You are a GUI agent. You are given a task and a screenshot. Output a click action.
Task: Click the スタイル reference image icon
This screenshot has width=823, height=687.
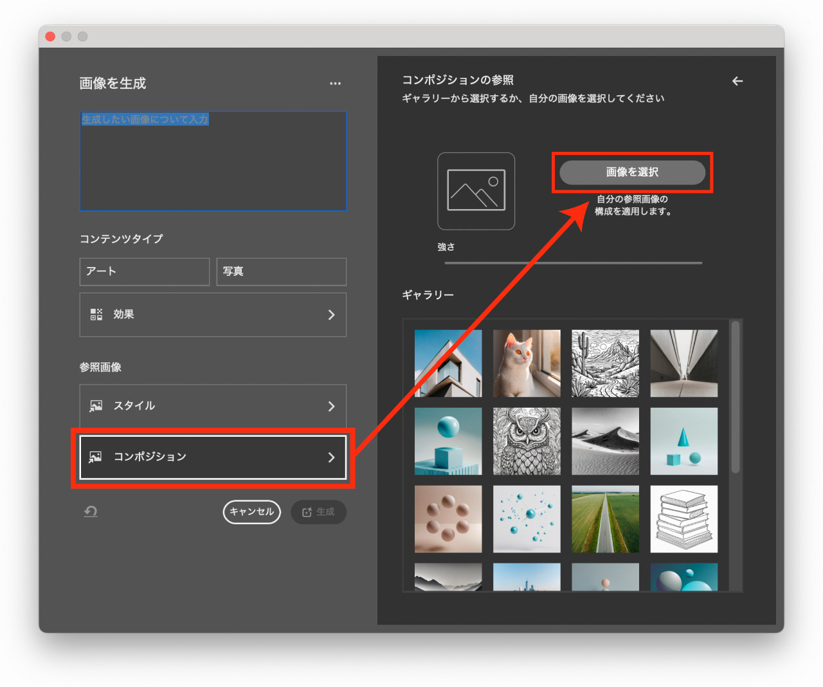pos(96,406)
